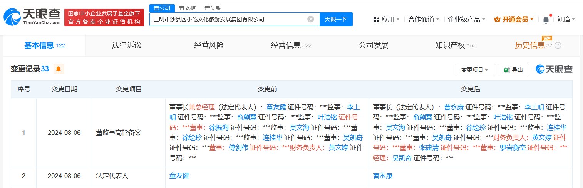
Task: Expand the 企业级产品 dropdown
Action: click(466, 19)
